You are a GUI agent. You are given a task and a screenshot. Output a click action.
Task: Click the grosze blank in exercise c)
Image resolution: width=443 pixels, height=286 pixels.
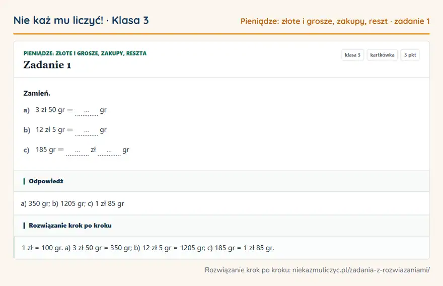(x=109, y=151)
